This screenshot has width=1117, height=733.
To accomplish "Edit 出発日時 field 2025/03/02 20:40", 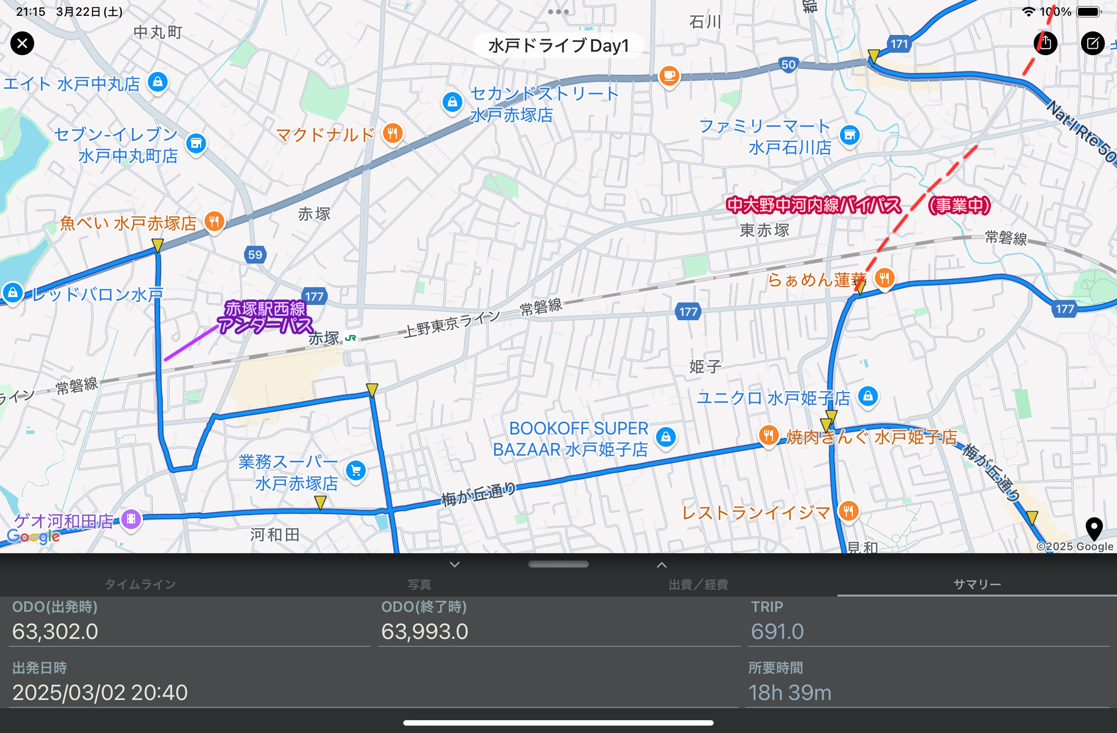I will click(x=373, y=693).
